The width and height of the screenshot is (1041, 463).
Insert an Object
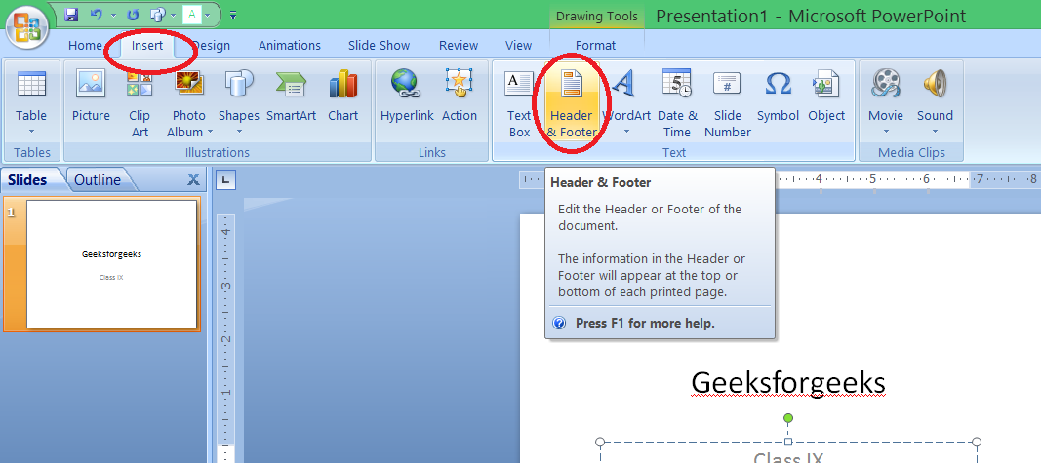point(826,97)
